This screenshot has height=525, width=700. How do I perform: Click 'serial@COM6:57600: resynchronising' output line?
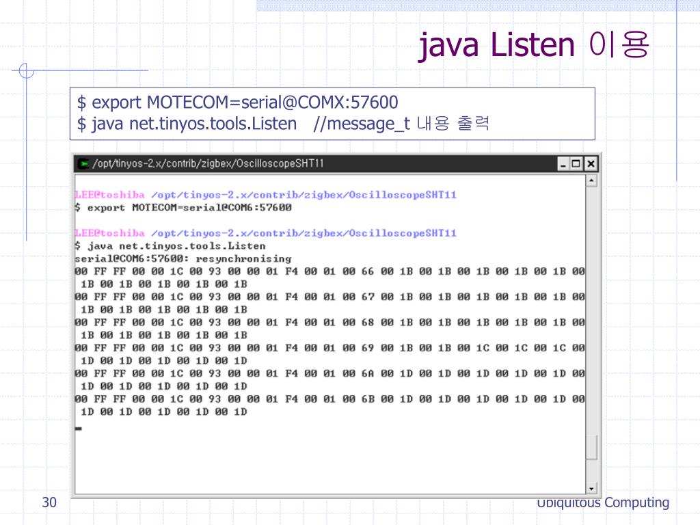pos(183,259)
